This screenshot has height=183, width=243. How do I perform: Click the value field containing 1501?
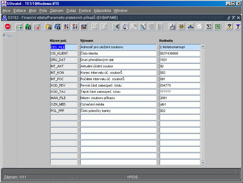pos(180,60)
